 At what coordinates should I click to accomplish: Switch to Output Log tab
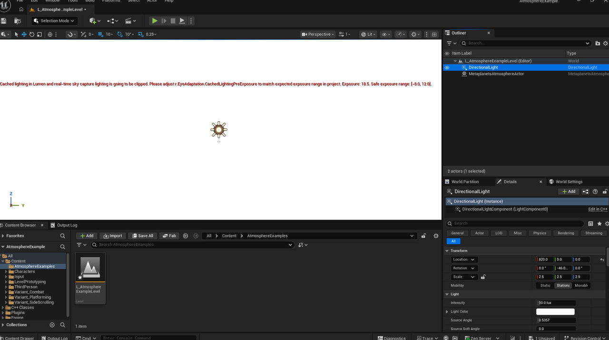64,225
